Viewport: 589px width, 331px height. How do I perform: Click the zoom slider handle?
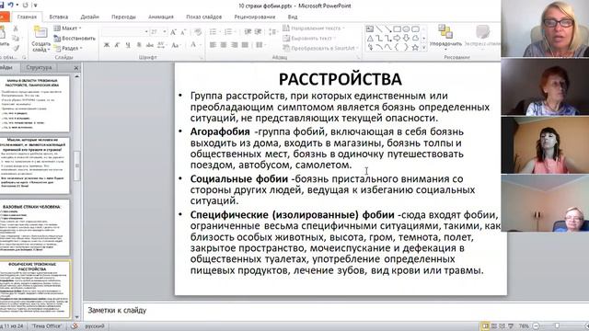coord(558,326)
